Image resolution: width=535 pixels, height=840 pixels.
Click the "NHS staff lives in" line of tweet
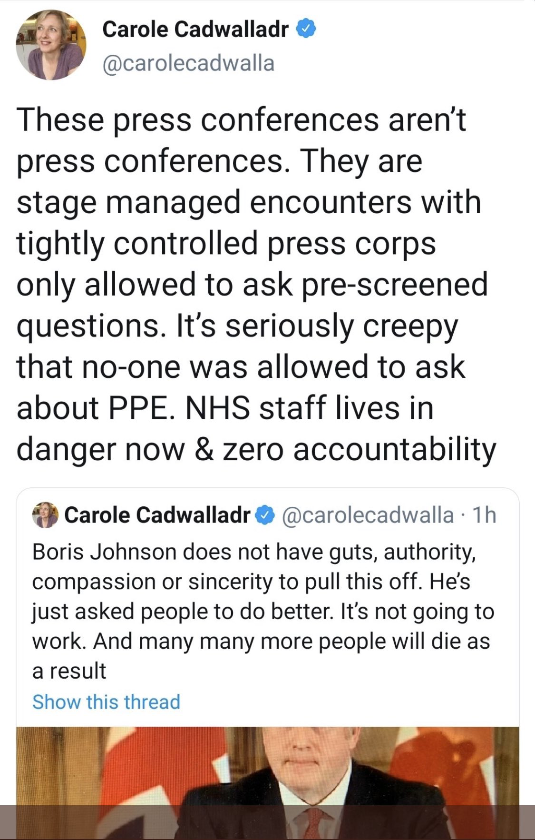click(x=309, y=408)
